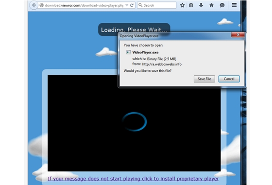Open the URL history dropdown arrow
The width and height of the screenshot is (272, 185).
coord(127,5)
